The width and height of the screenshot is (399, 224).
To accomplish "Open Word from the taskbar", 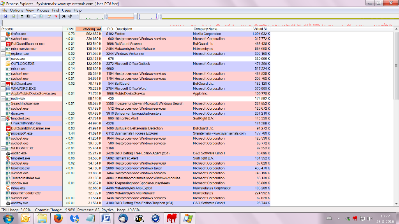I will click(x=106, y=219).
